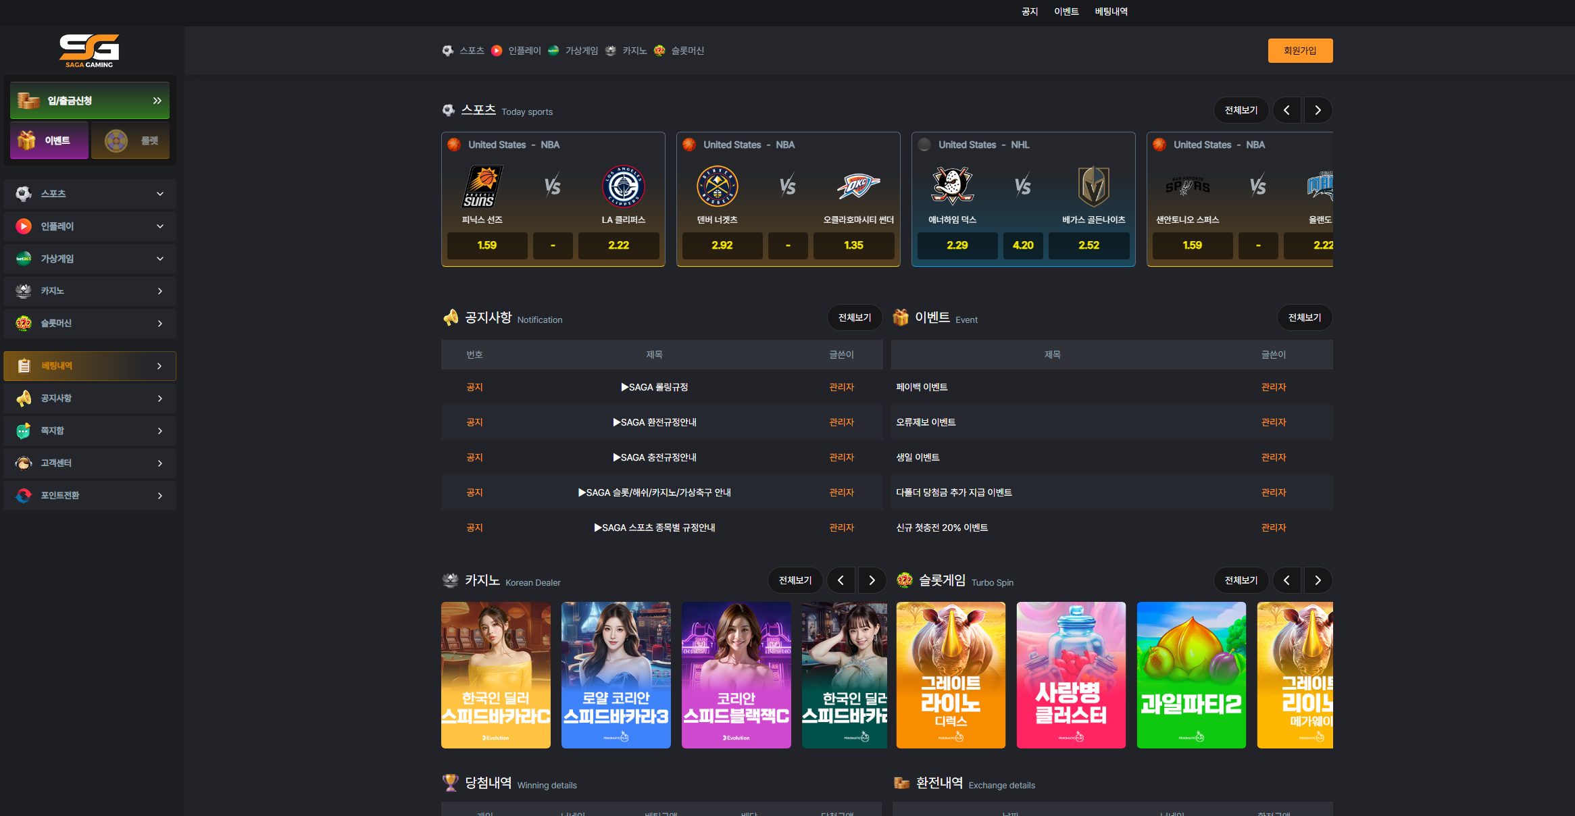Viewport: 1575px width, 816px height.
Task: Click the megaphone icon by 공지사항 in sidebar
Action: [x=24, y=399]
